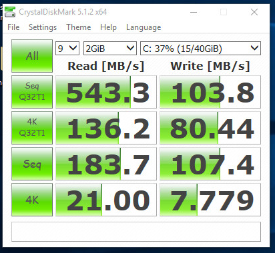This screenshot has height=253, width=275.
Task: Select the Seq Q32T1 read result 543.3
Action: 106,92
